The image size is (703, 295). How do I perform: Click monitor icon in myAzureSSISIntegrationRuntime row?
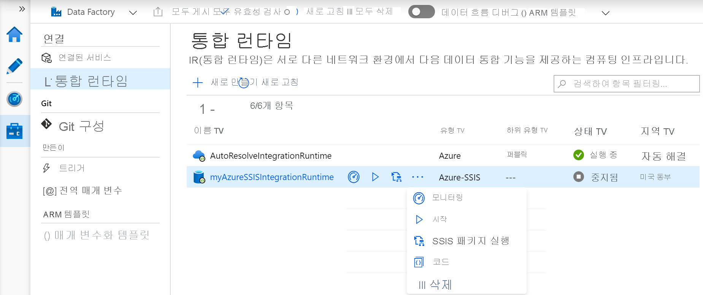pos(354,177)
